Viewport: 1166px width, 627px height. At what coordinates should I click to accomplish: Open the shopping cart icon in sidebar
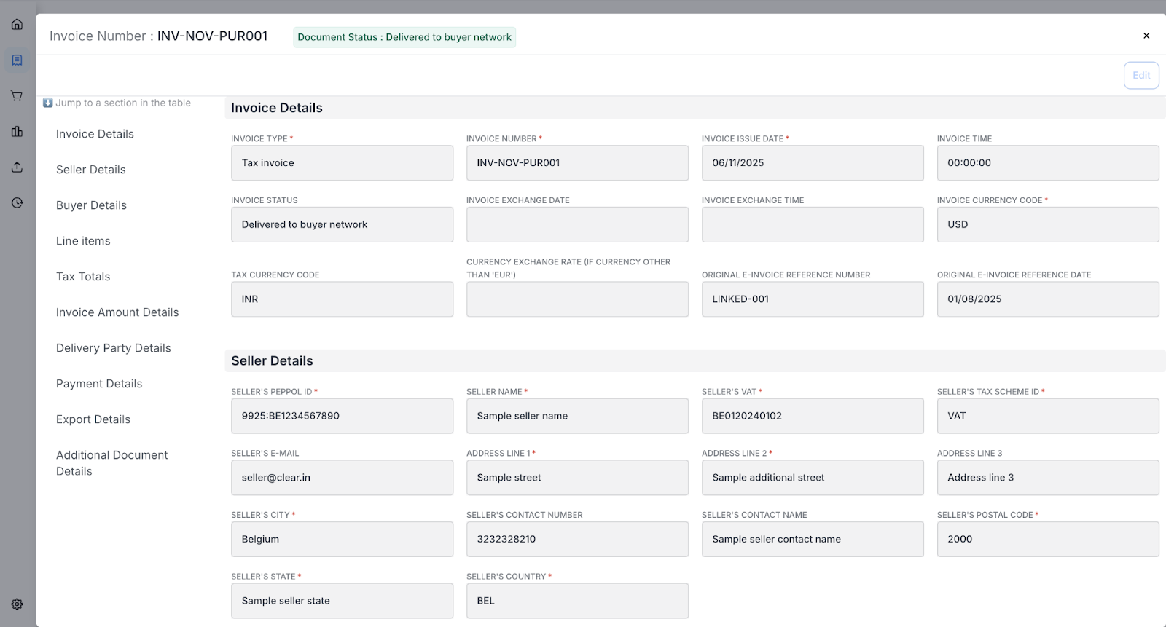[x=17, y=95]
